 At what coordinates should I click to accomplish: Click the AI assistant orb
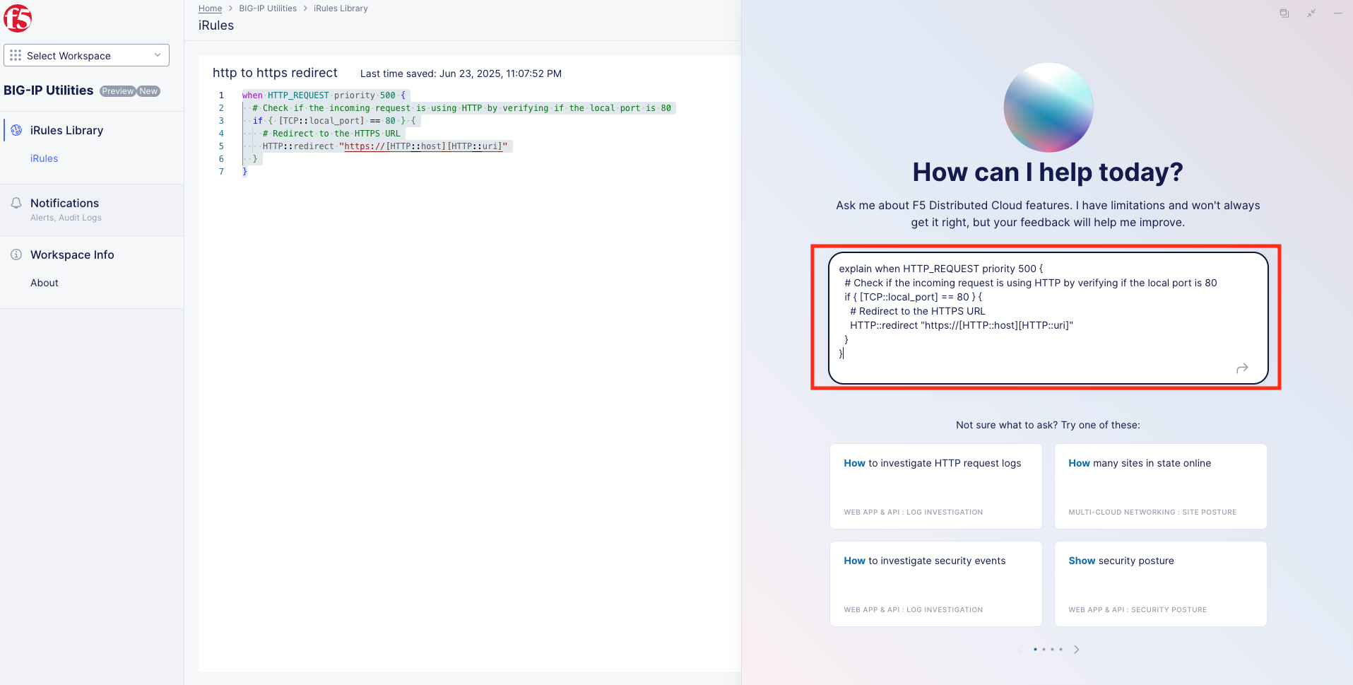tap(1048, 107)
